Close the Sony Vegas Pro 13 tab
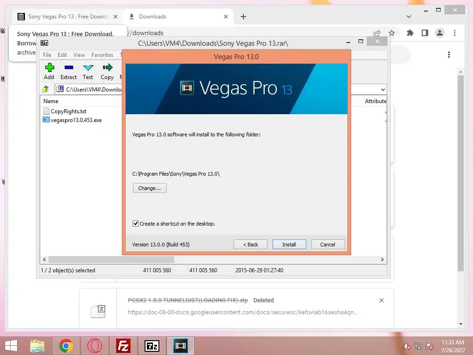This screenshot has width=473, height=355. (x=115, y=17)
